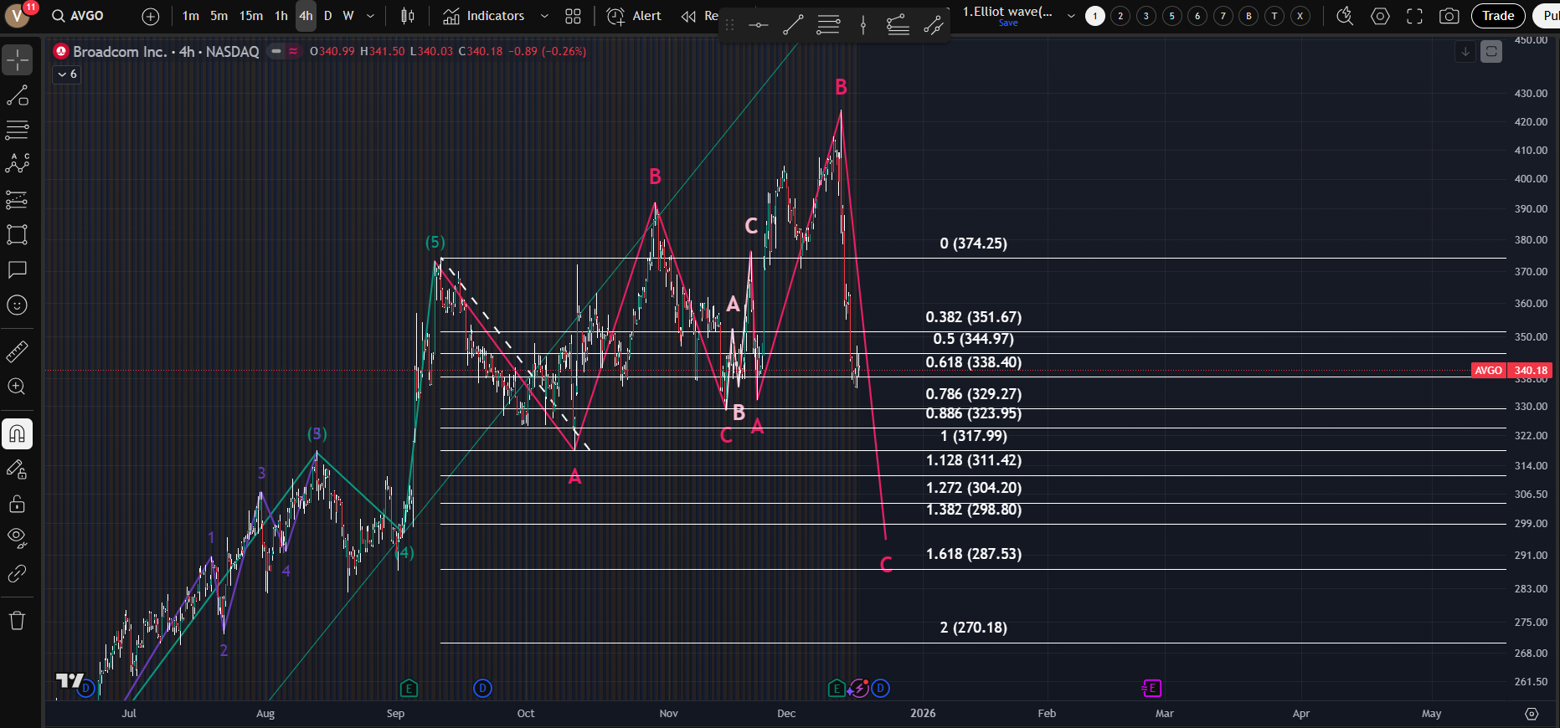Toggle lock all drawings
The height and width of the screenshot is (728, 1560).
pyautogui.click(x=17, y=504)
